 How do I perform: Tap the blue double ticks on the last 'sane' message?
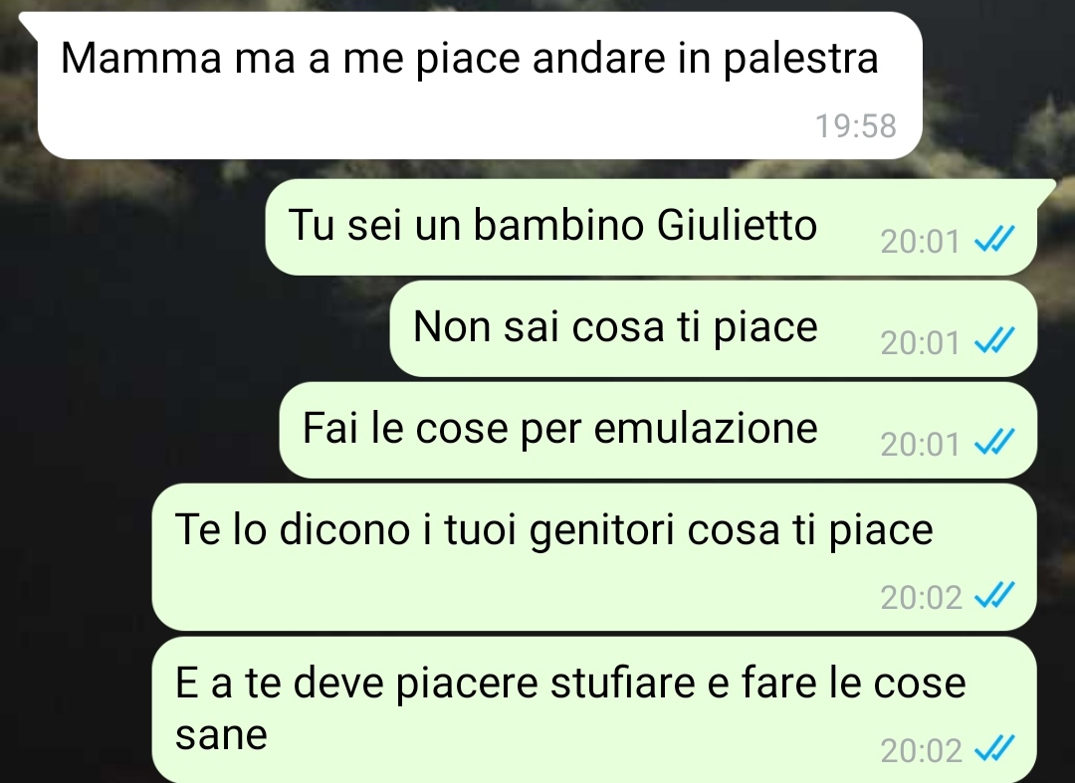coord(993,749)
